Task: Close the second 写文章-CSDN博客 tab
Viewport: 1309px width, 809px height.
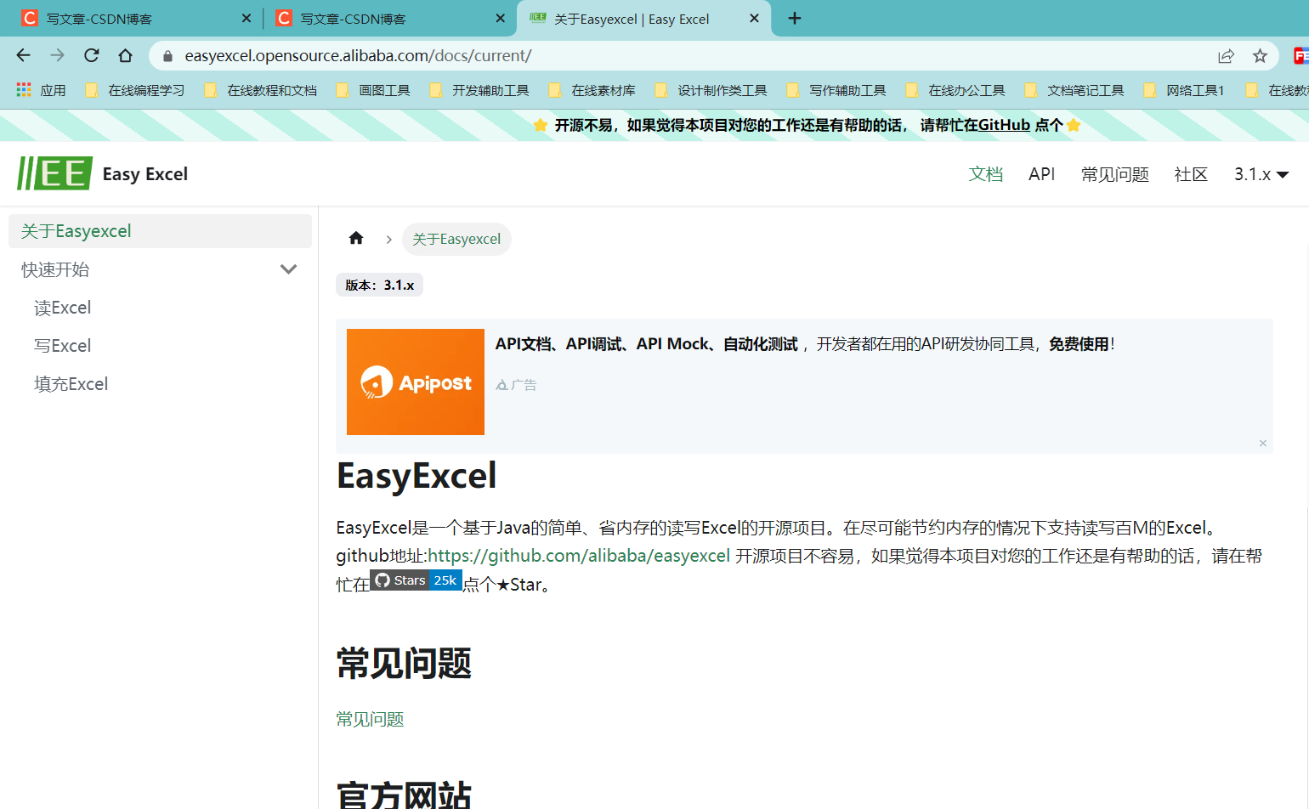Action: coord(501,18)
